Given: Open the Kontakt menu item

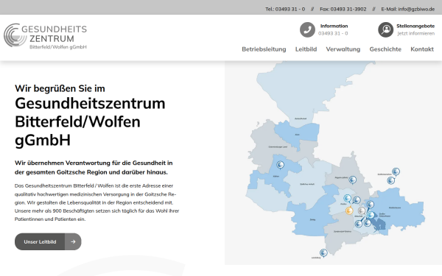Looking at the screenshot, I should [x=422, y=49].
